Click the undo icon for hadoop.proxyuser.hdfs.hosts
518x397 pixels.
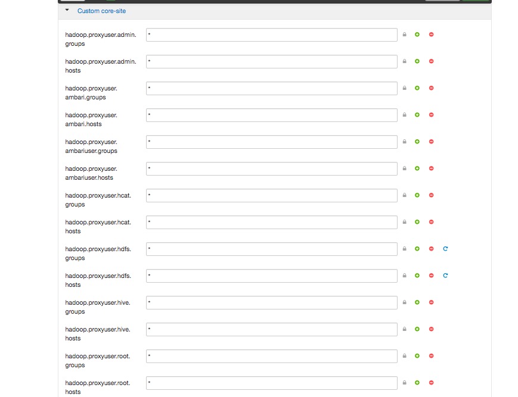445,275
